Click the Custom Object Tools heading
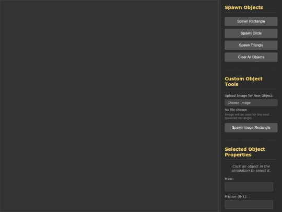The image size is (282, 212). click(243, 82)
